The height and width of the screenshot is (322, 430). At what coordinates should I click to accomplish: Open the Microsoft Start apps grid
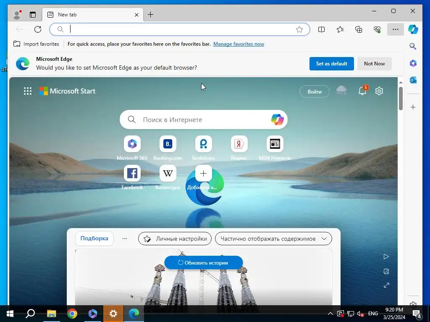pyautogui.click(x=27, y=91)
